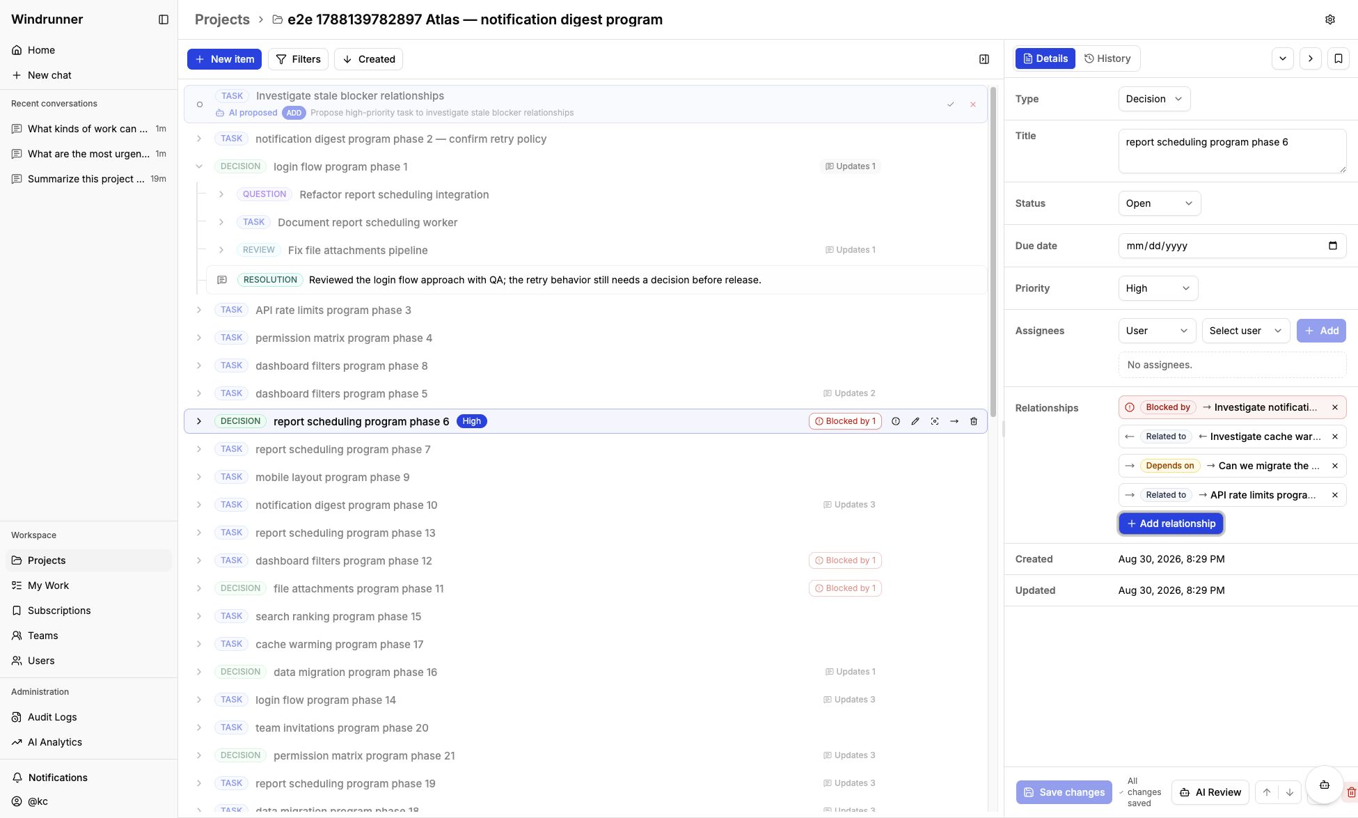Remove Related to API rate limits relationship

(1335, 495)
